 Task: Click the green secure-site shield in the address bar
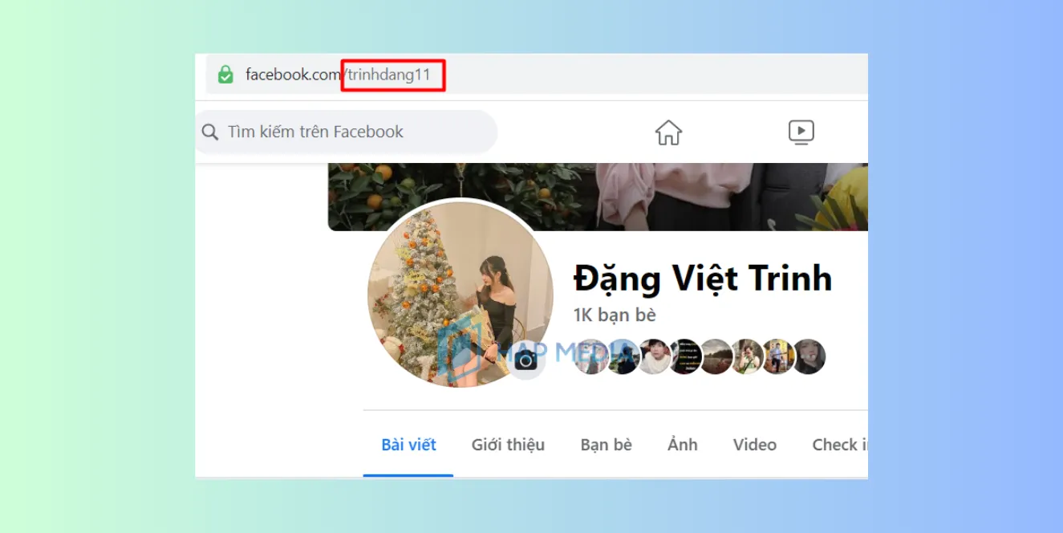[x=225, y=74]
